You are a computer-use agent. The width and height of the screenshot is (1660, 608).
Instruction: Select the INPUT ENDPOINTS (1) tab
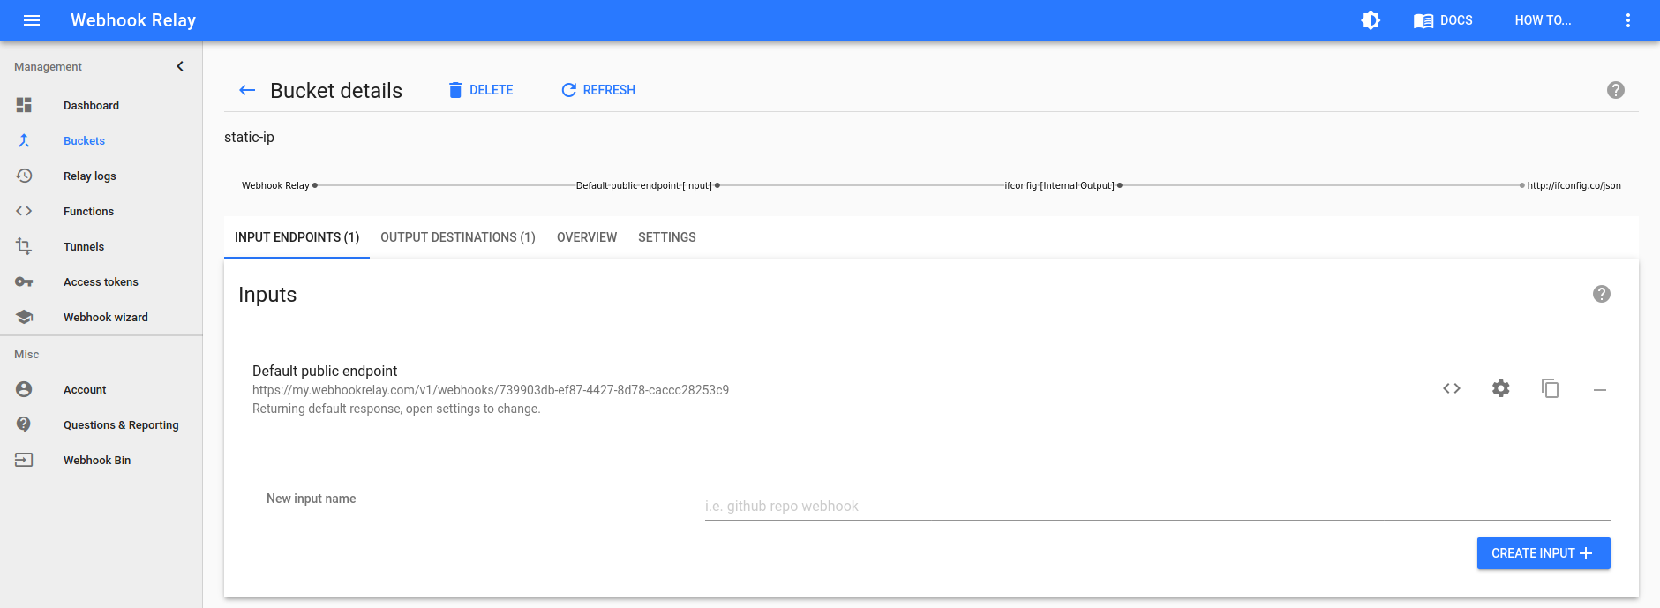pyautogui.click(x=297, y=237)
